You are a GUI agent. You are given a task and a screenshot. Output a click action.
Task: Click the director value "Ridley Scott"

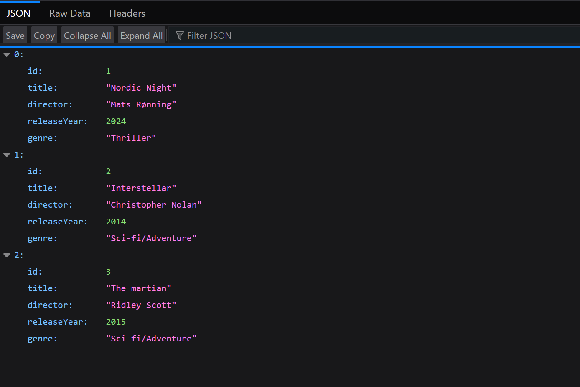click(x=141, y=305)
